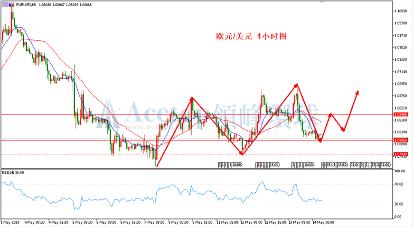
Task: Click the 30.00 level on RSI scale
Action: pyautogui.click(x=400, y=204)
